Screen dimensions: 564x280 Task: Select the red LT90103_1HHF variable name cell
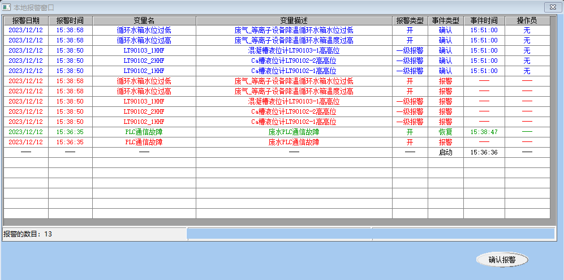coord(144,101)
